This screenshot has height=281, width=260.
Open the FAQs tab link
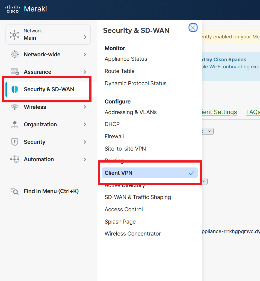253,112
